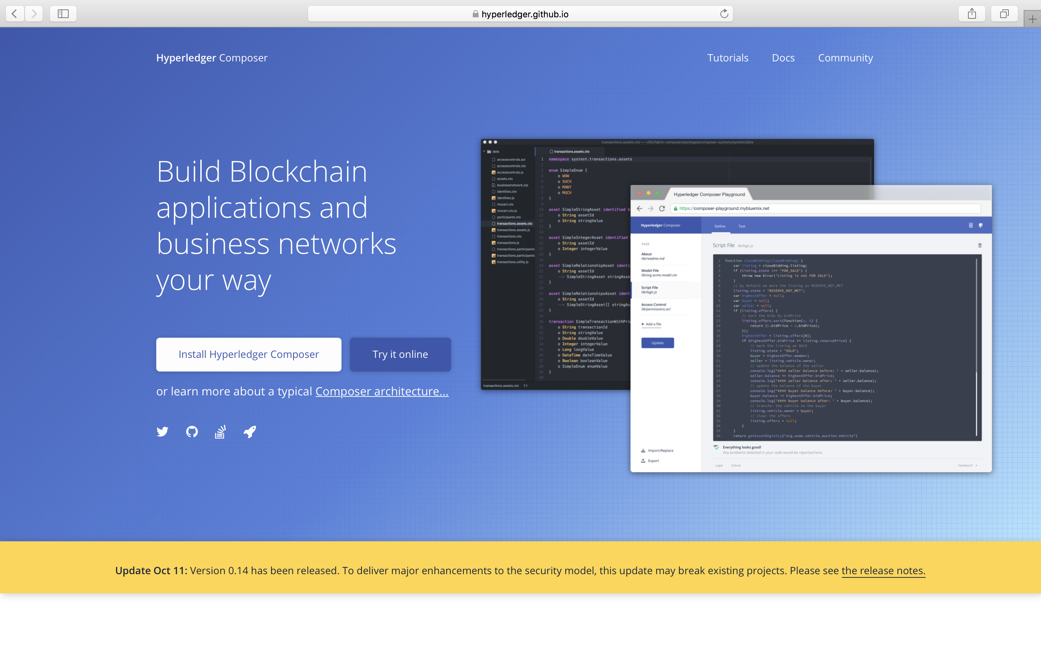The width and height of the screenshot is (1041, 650).
Task: Click the Playground browser screenshot image
Action: coord(811,329)
